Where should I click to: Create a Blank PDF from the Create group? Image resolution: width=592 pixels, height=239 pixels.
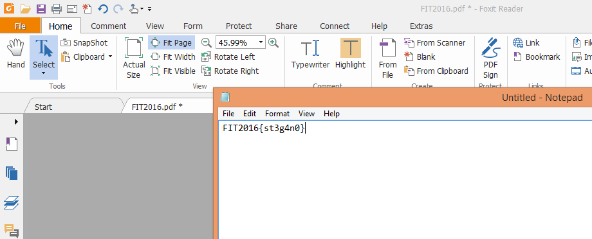420,57
